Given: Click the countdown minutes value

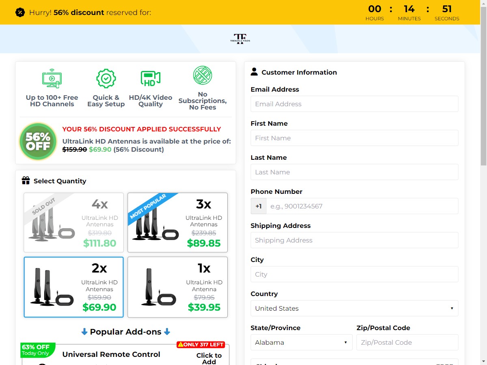Looking at the screenshot, I should point(409,9).
